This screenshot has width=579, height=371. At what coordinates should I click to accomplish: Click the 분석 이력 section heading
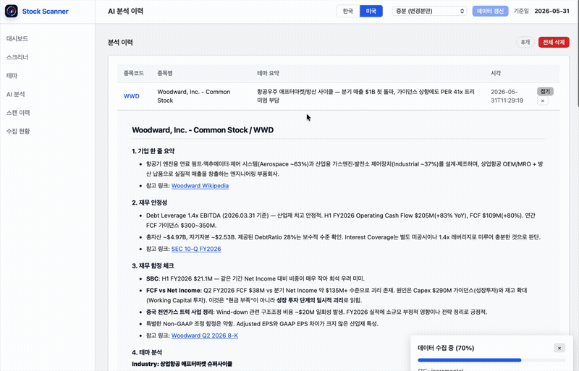[120, 42]
